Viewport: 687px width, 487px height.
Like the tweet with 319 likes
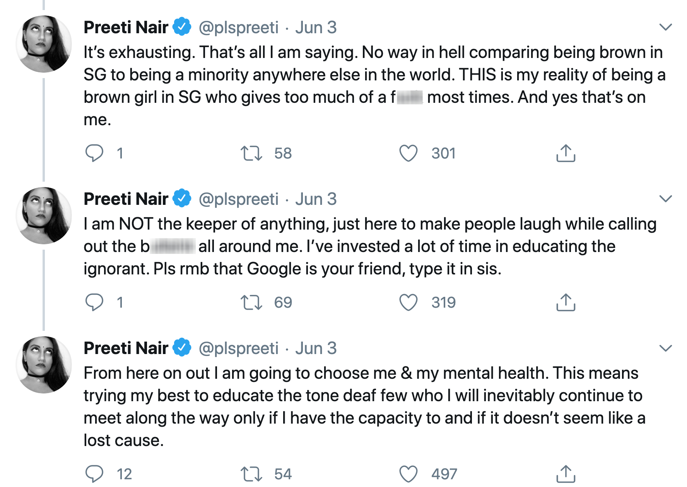(x=408, y=302)
